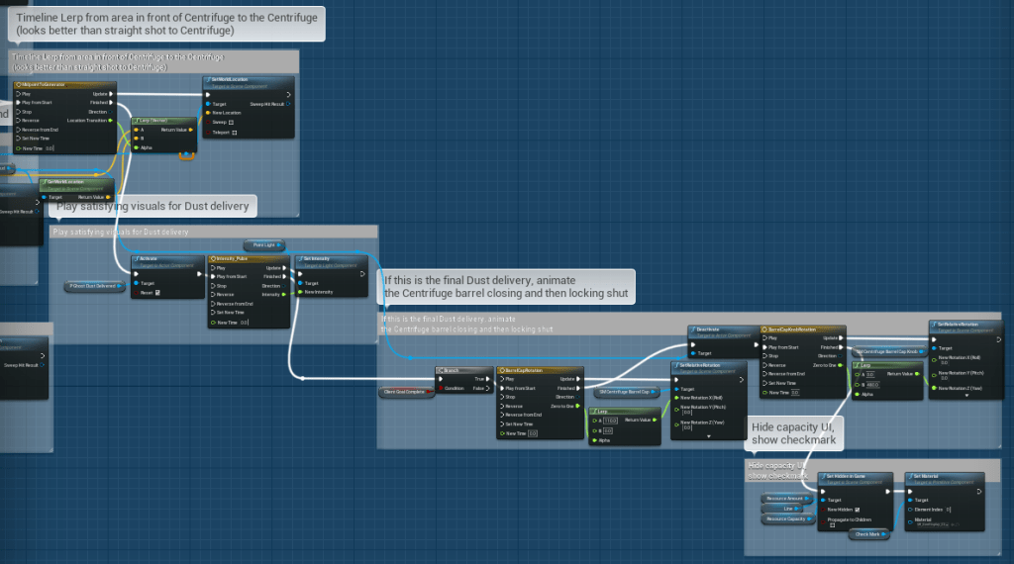The height and width of the screenshot is (564, 1014).
Task: Click the Branch node's flow control icon
Action: coord(442,370)
